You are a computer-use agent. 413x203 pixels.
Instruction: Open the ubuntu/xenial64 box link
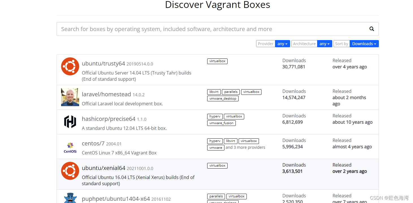point(103,168)
